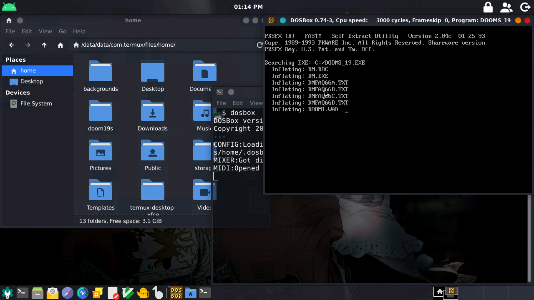534x300 pixels.
Task: Select the termux-desktop-xfce folder
Action: [153, 197]
